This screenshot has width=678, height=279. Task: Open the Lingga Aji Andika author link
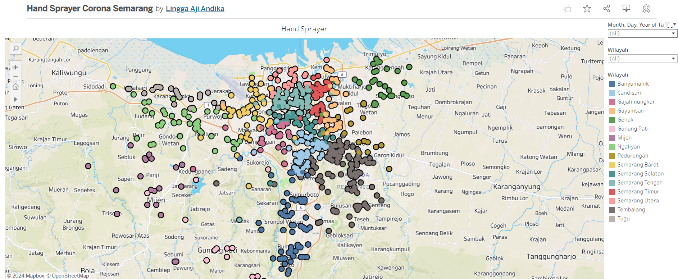[195, 9]
